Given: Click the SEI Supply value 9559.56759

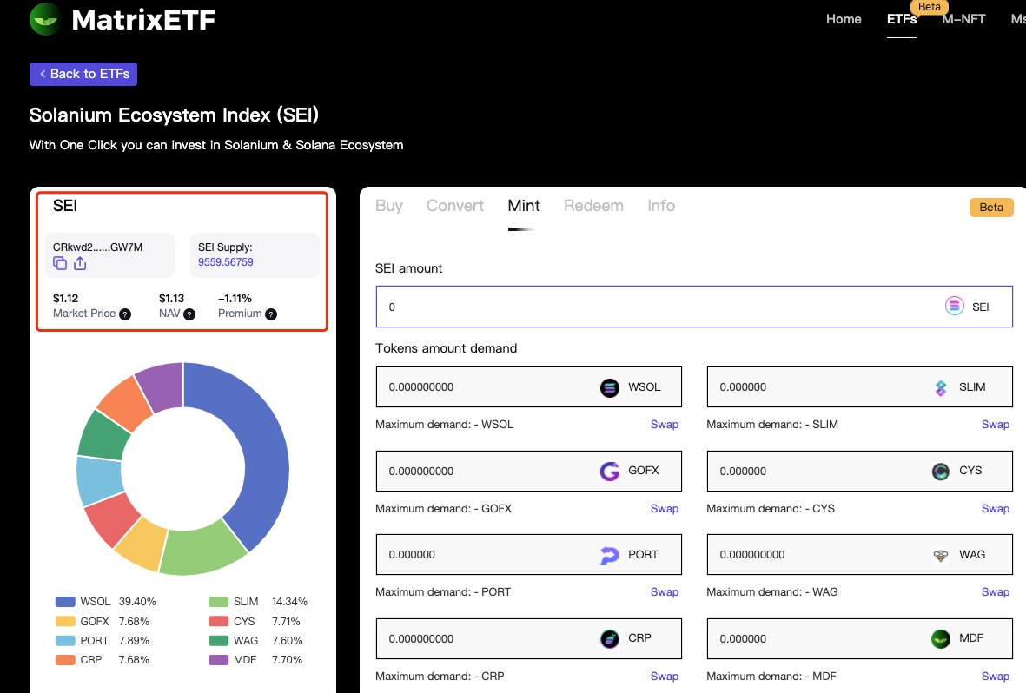Looking at the screenshot, I should click(226, 261).
